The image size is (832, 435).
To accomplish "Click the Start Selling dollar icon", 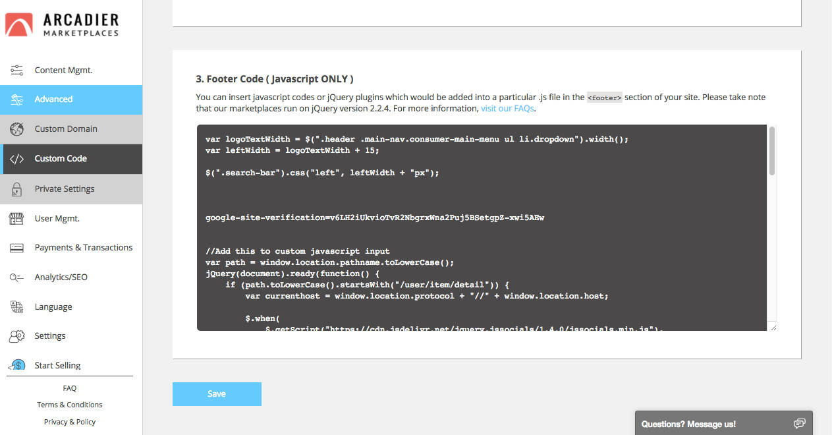I will point(17,365).
